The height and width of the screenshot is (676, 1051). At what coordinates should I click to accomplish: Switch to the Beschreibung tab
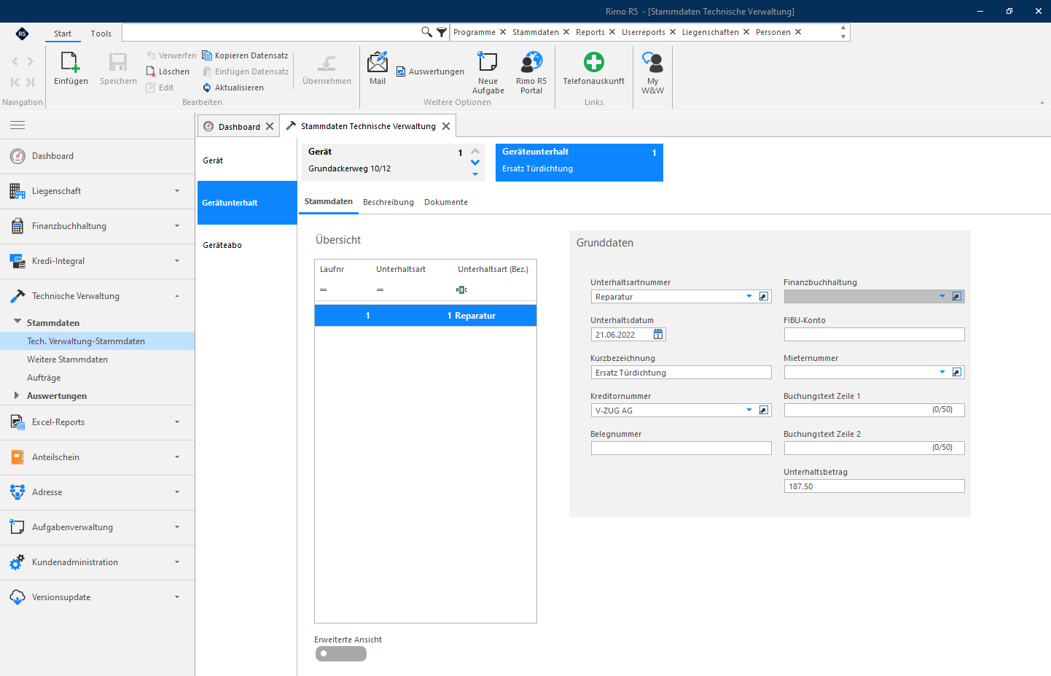[388, 202]
